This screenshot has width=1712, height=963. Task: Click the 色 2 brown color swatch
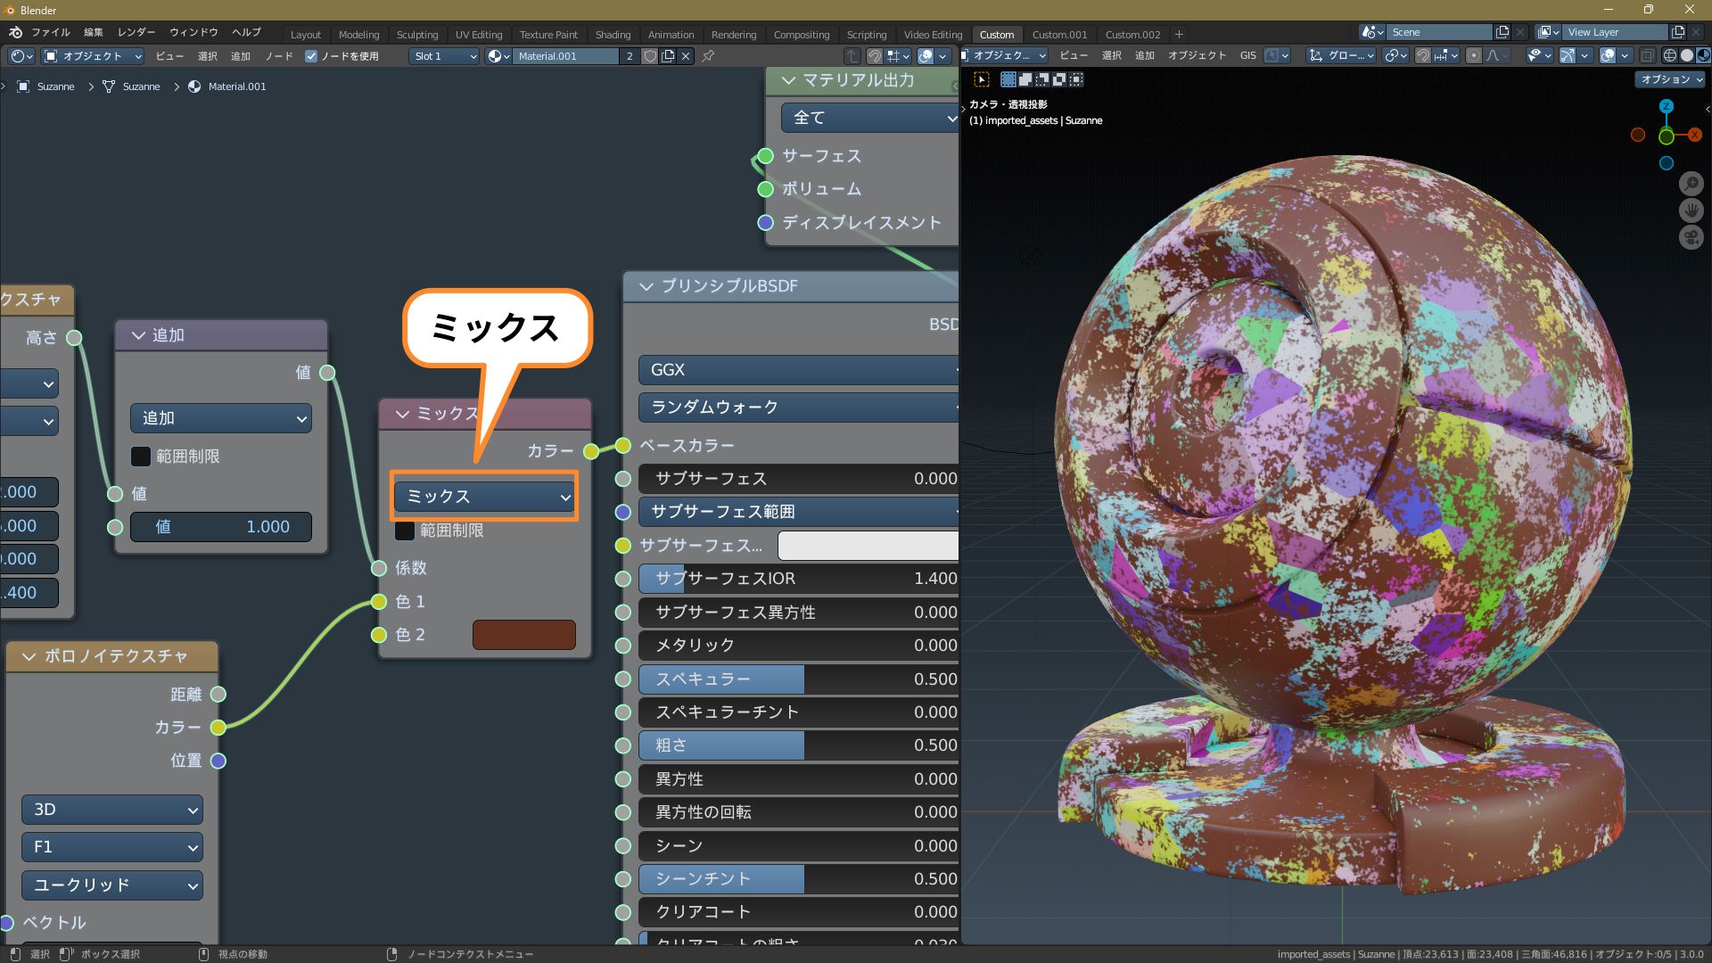[x=524, y=635]
